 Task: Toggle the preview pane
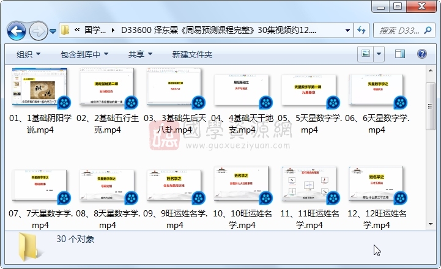click(399, 54)
